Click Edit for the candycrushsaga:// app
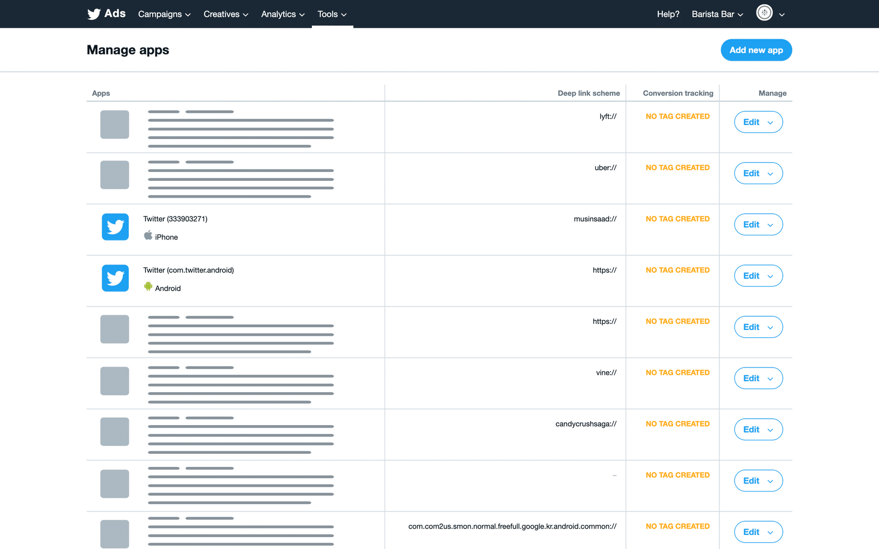879x549 pixels. click(758, 429)
